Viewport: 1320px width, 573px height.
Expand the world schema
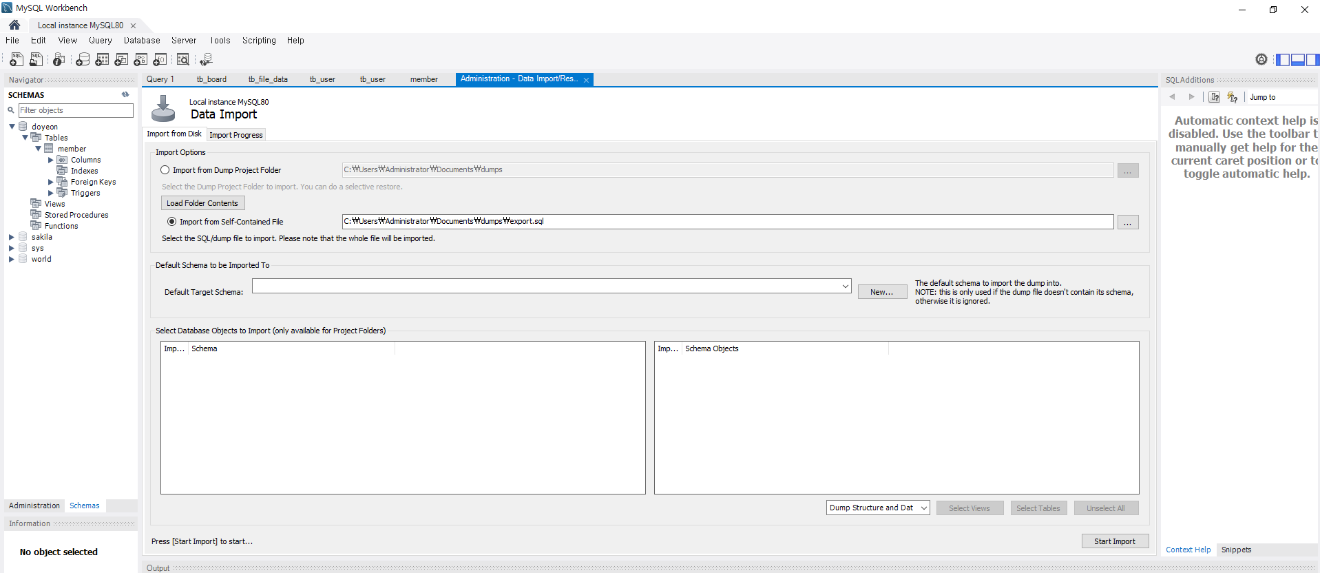[x=12, y=259]
